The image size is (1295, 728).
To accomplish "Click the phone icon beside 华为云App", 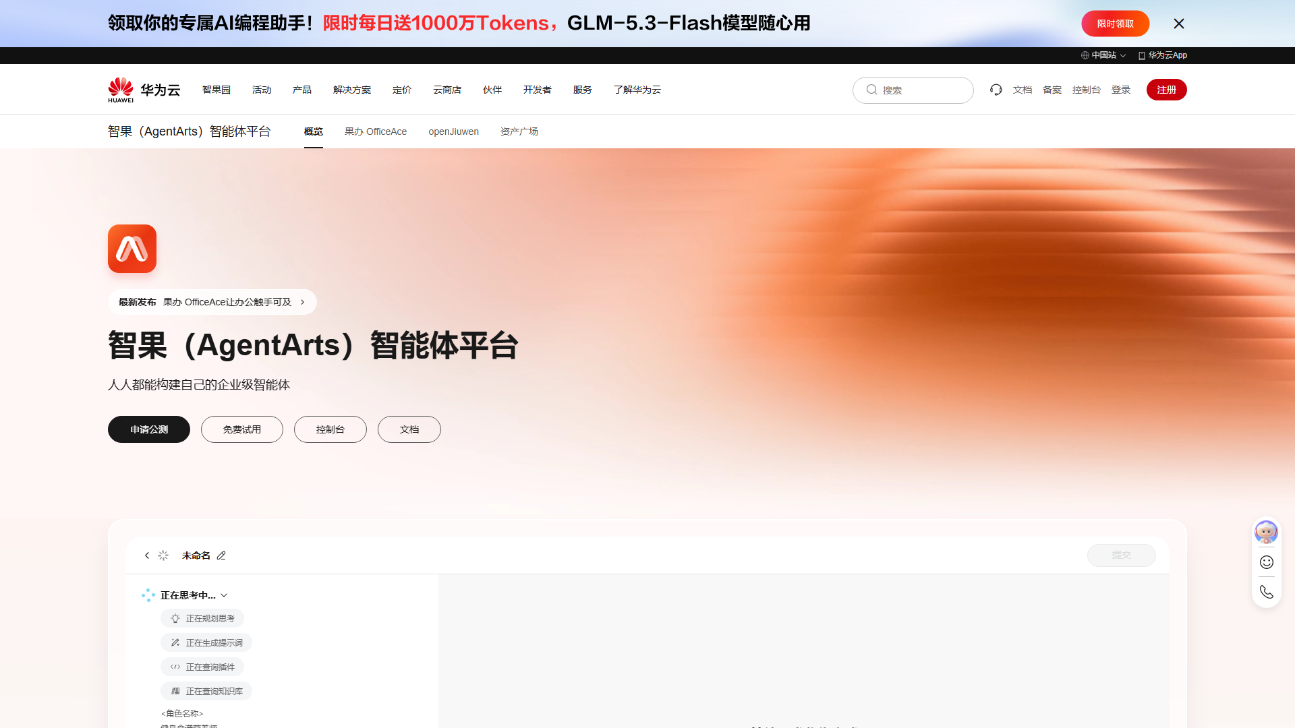I will [x=1142, y=55].
